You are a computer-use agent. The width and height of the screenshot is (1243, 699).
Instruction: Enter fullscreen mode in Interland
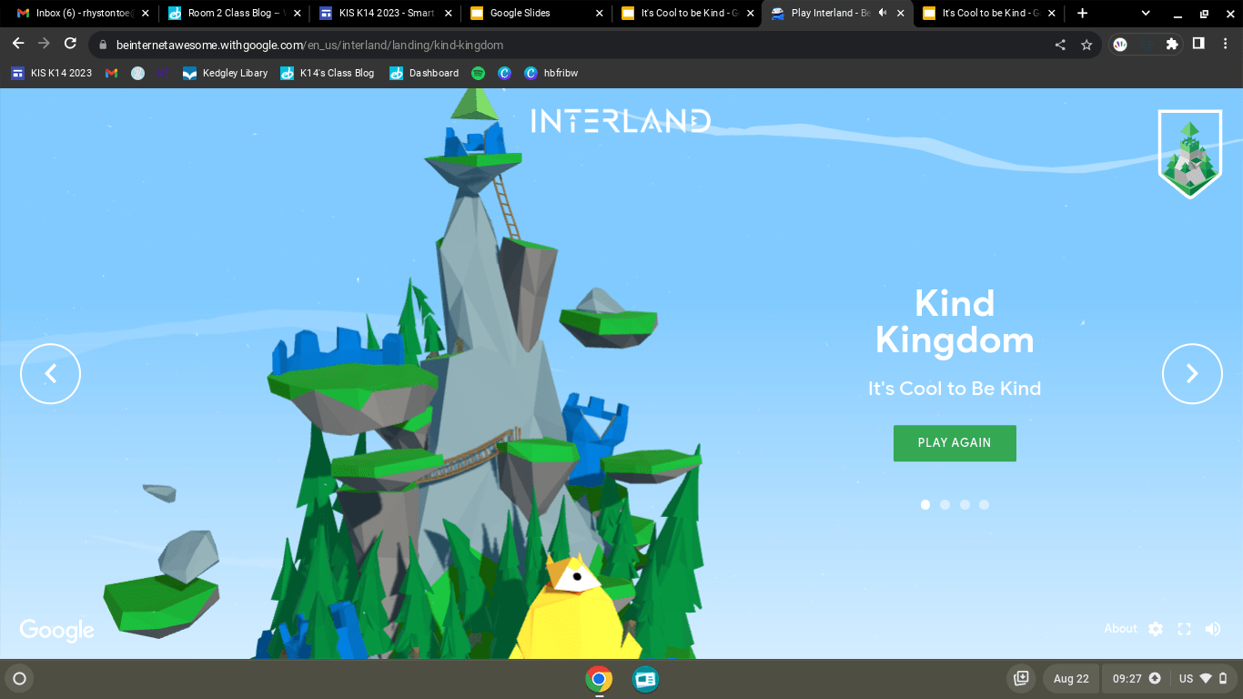point(1184,629)
